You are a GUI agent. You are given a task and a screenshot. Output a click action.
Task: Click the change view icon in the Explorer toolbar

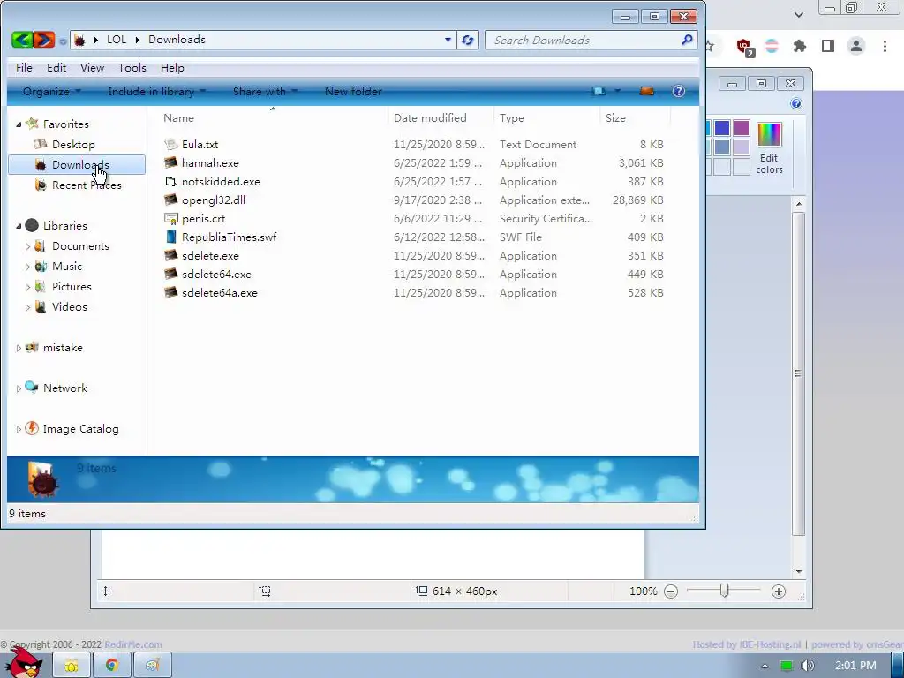point(599,92)
